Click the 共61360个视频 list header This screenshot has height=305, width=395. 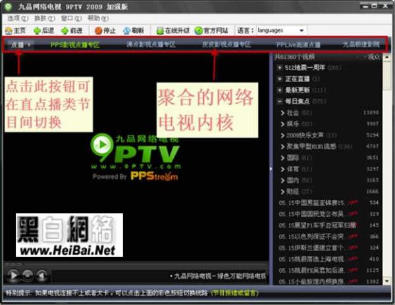coord(294,57)
